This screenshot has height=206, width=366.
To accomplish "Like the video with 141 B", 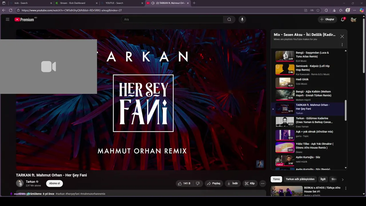I will (x=184, y=183).
